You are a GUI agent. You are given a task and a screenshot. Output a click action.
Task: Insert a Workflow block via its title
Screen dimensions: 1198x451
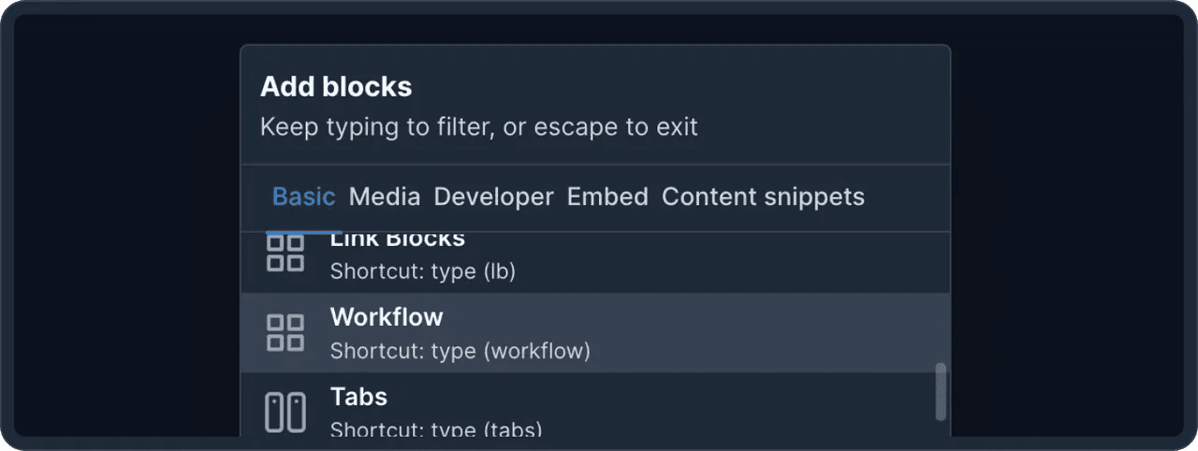[387, 317]
